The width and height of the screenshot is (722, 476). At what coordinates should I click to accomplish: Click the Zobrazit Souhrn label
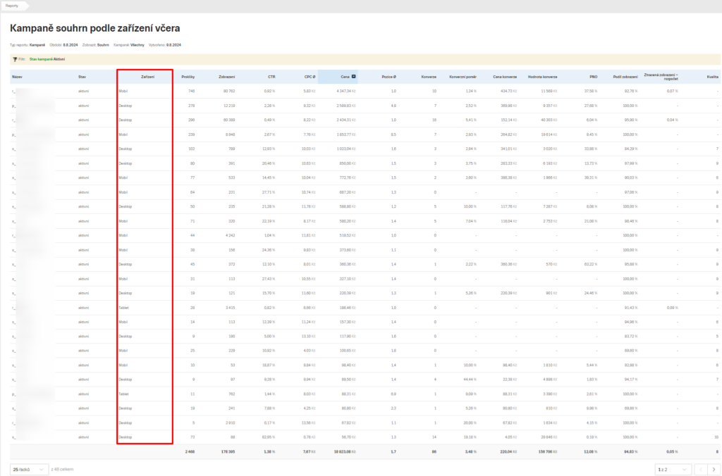[x=96, y=45]
